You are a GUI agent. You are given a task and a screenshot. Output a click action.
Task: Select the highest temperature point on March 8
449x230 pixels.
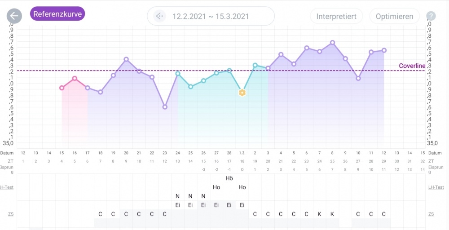pyautogui.click(x=332, y=43)
